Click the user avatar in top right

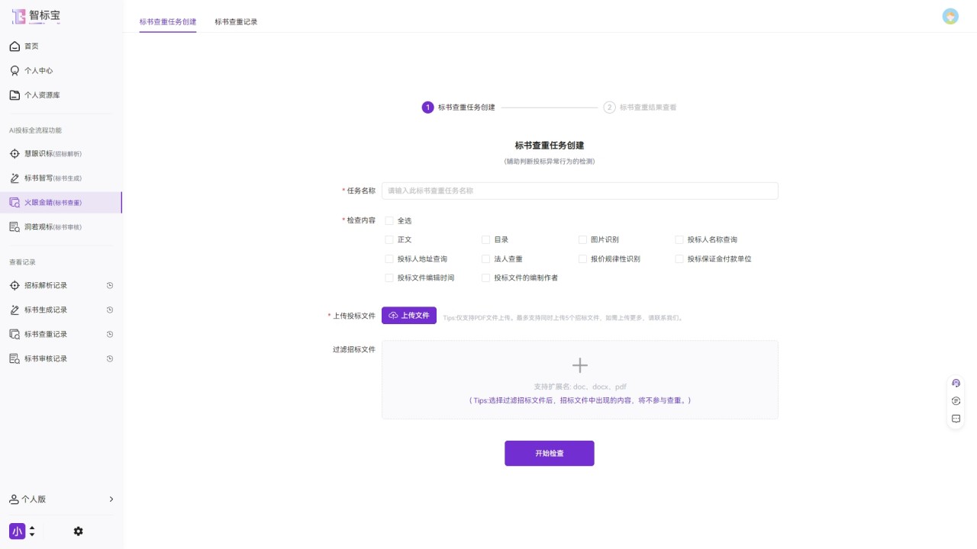(950, 17)
